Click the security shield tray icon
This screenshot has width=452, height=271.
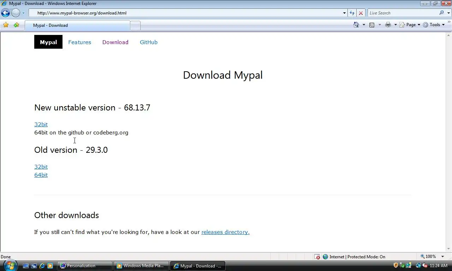click(395, 265)
